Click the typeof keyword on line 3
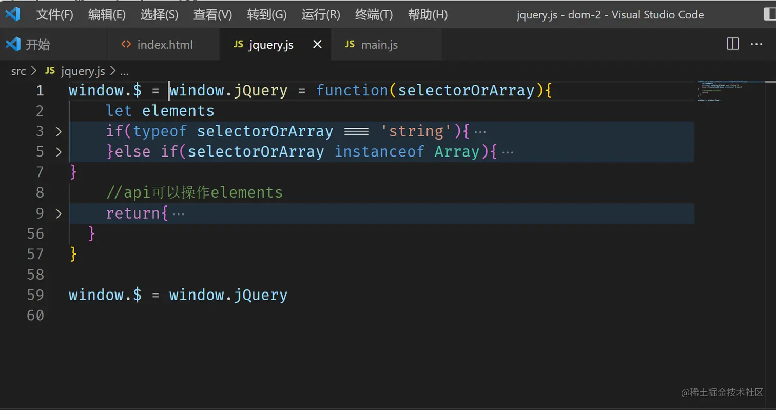This screenshot has width=776, height=410. [160, 132]
